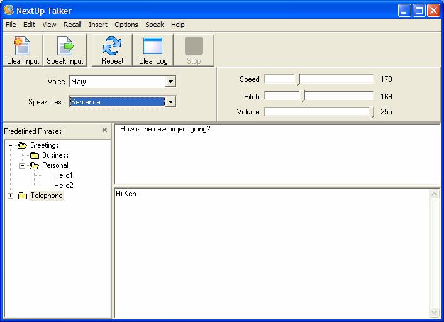Click the Predefined Phrases panel title
Viewport: 444px width, 322px height.
33,131
